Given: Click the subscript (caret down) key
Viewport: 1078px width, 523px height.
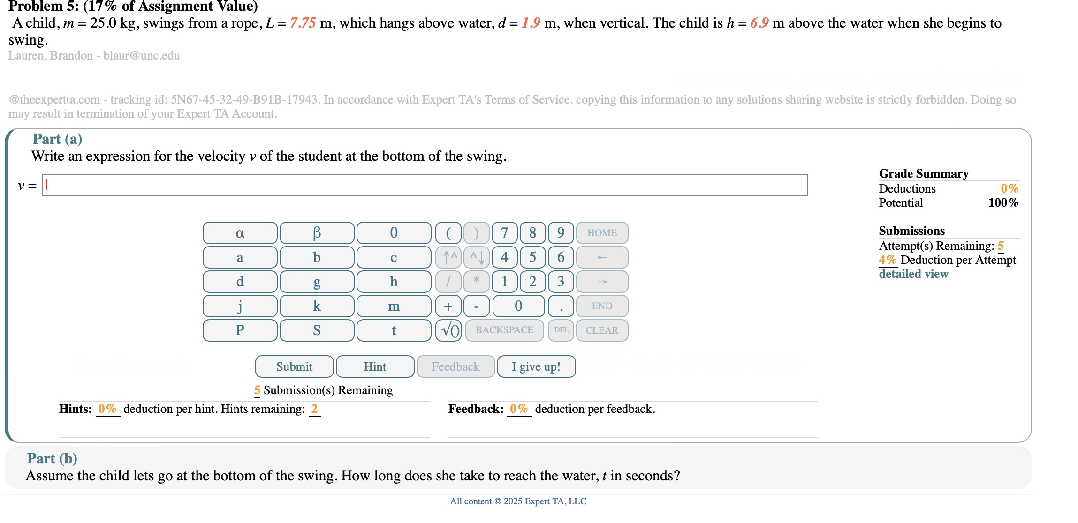Looking at the screenshot, I should tap(477, 257).
